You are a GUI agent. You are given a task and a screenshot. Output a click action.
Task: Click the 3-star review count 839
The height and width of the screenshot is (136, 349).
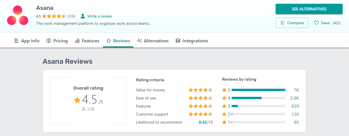[x=295, y=106]
